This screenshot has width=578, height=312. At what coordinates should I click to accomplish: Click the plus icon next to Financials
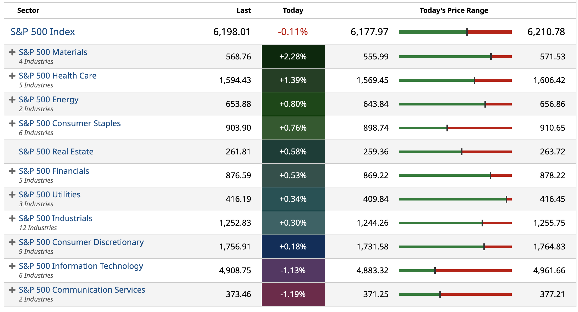(x=12, y=171)
